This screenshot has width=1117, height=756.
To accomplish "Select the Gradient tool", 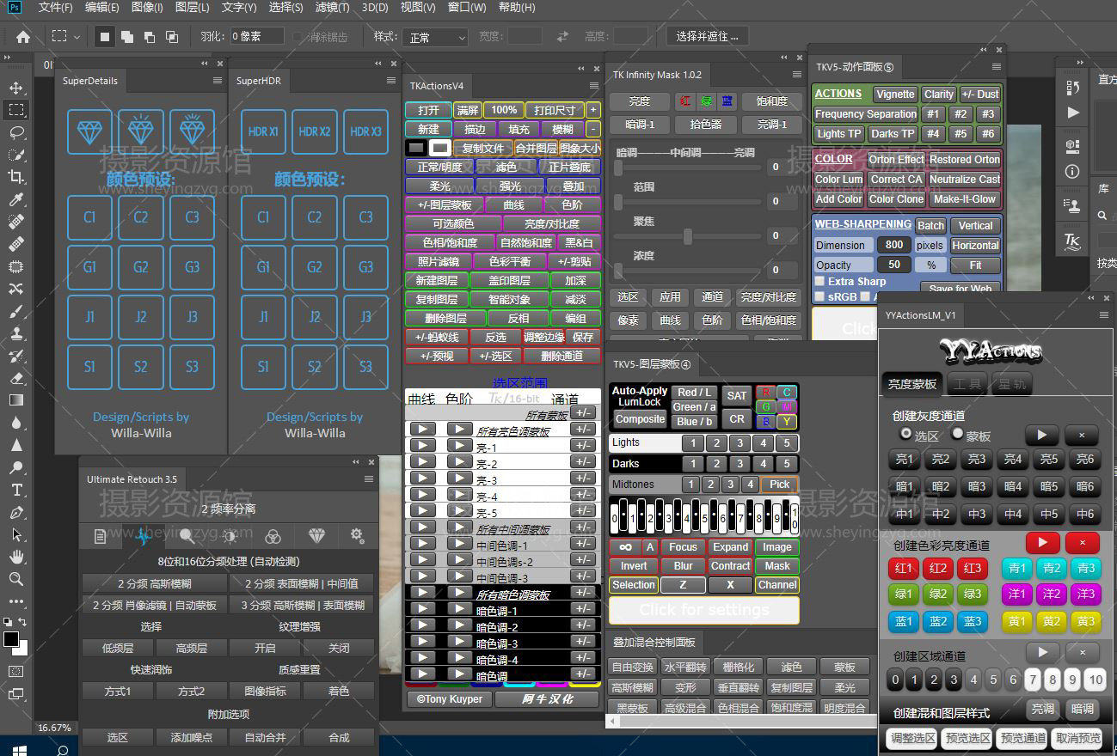I will [15, 400].
